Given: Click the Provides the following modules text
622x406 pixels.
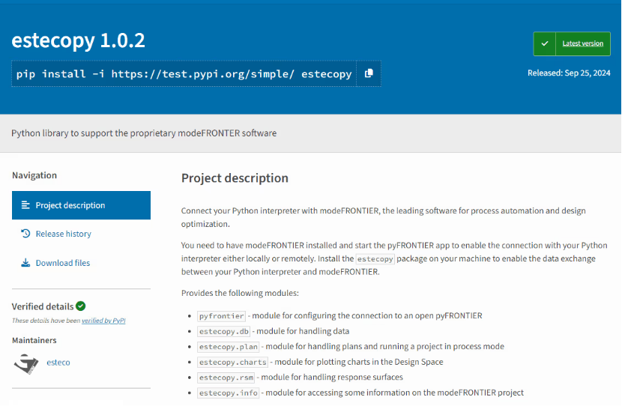Looking at the screenshot, I should click(240, 293).
